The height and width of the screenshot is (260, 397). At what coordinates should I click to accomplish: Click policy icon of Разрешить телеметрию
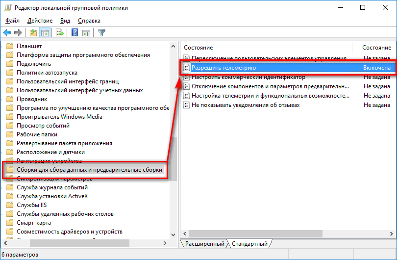(x=186, y=68)
